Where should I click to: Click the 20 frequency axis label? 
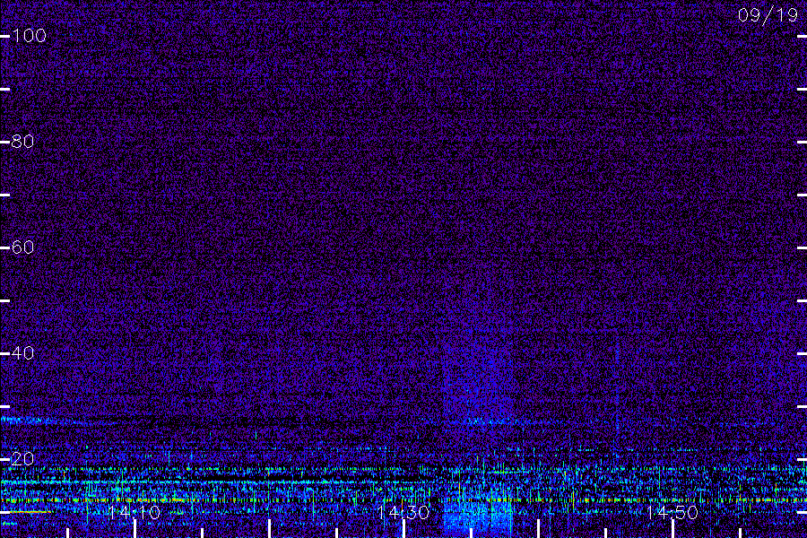[23, 458]
